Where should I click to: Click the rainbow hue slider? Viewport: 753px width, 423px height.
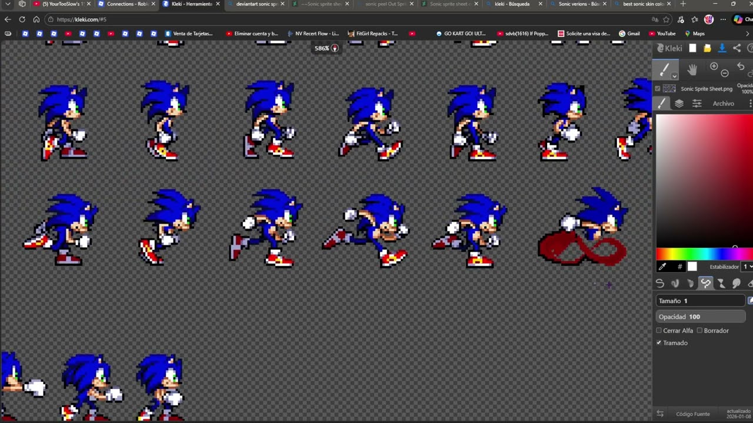click(704, 254)
